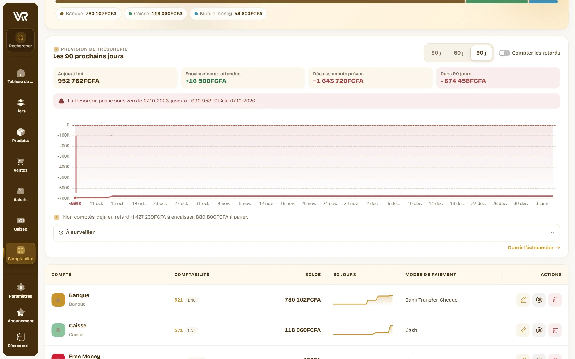Screen dimensions: 575x359
Task: Click the green Caisse segment of the balance bar
Action: coord(497,2)
